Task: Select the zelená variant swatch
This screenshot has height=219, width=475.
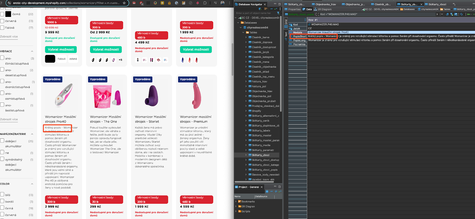Action: point(73,59)
